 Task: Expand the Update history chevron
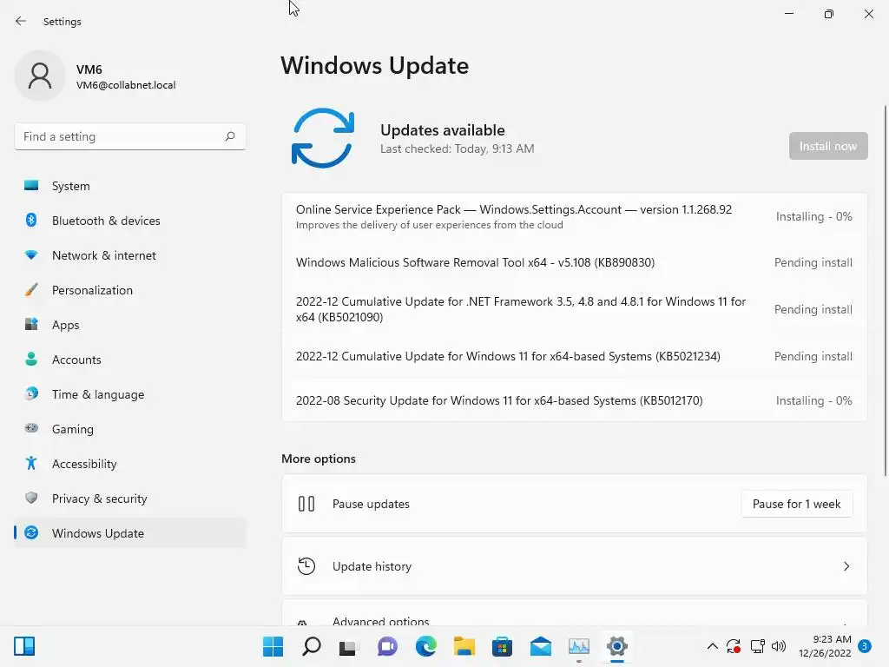click(846, 566)
